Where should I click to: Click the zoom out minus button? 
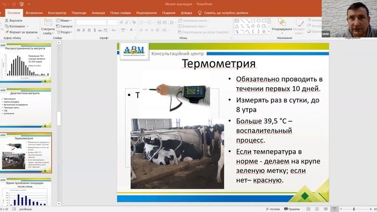click(x=341, y=209)
